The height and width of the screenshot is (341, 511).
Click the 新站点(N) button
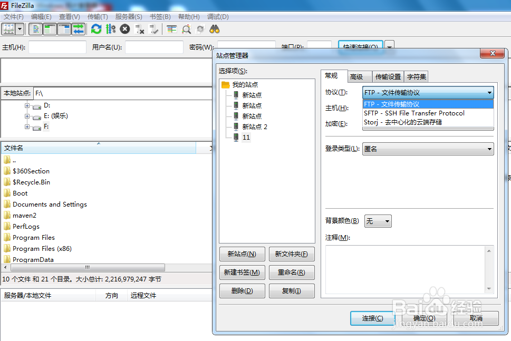[x=242, y=254]
